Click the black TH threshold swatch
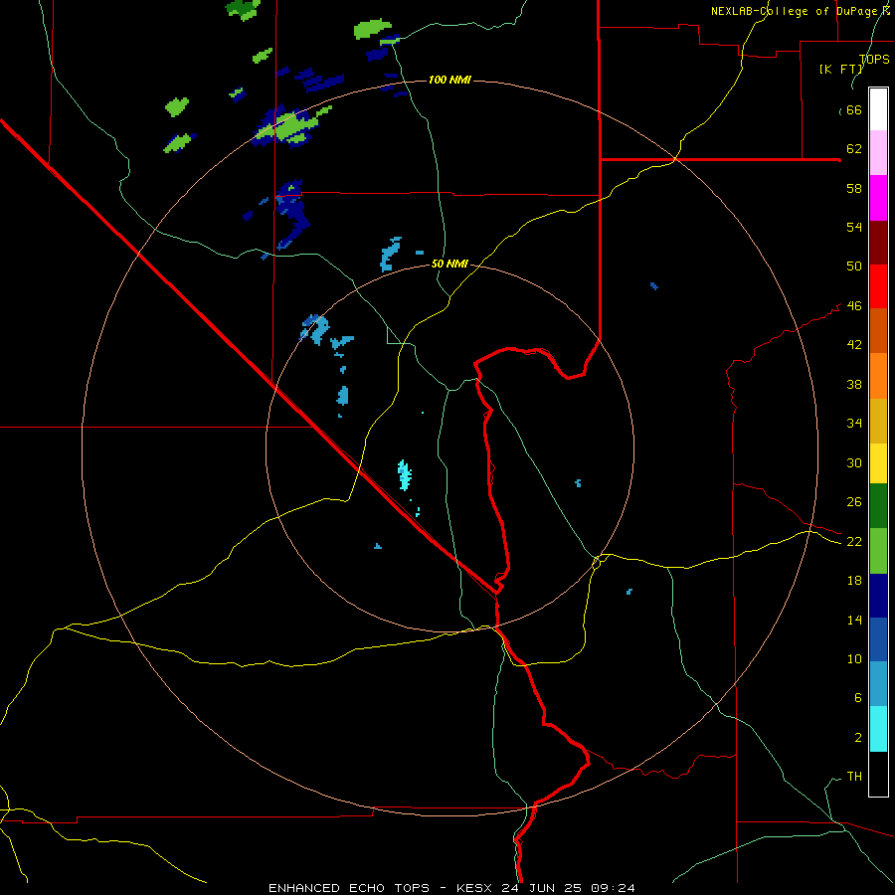 pos(878,774)
